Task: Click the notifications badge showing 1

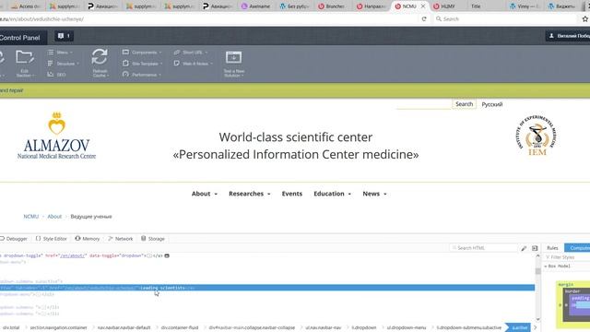Action: coord(64,36)
